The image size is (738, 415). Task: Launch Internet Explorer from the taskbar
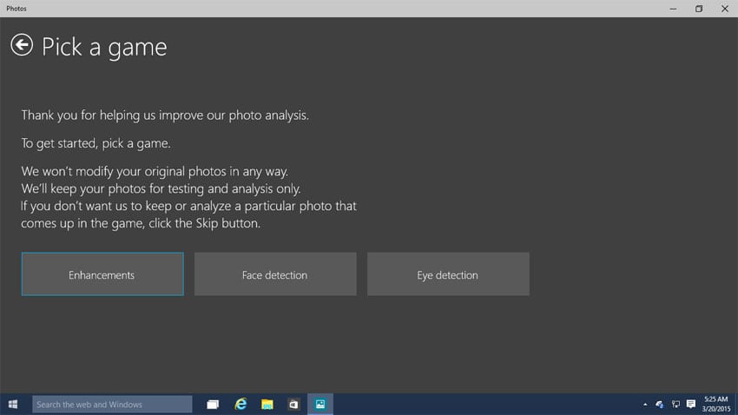click(241, 405)
